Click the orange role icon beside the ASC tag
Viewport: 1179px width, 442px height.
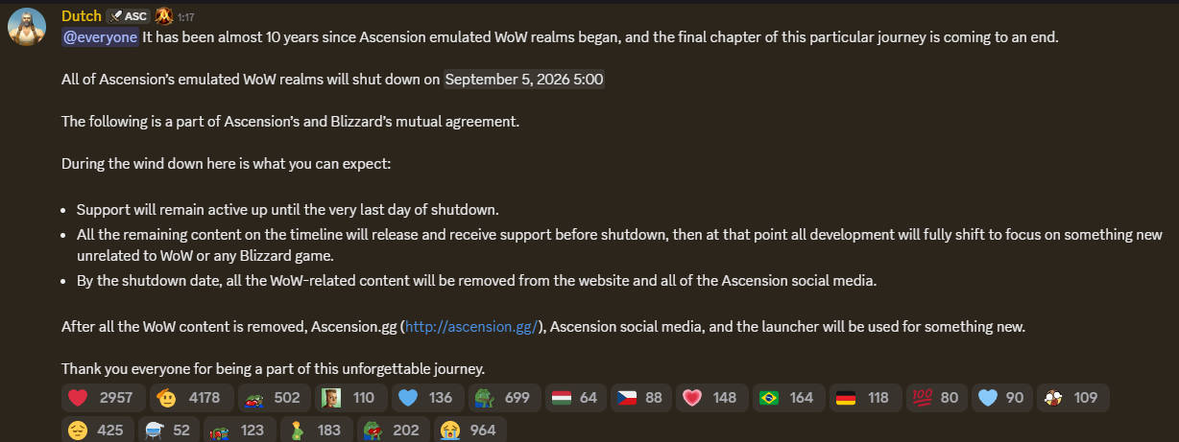pyautogui.click(x=163, y=16)
